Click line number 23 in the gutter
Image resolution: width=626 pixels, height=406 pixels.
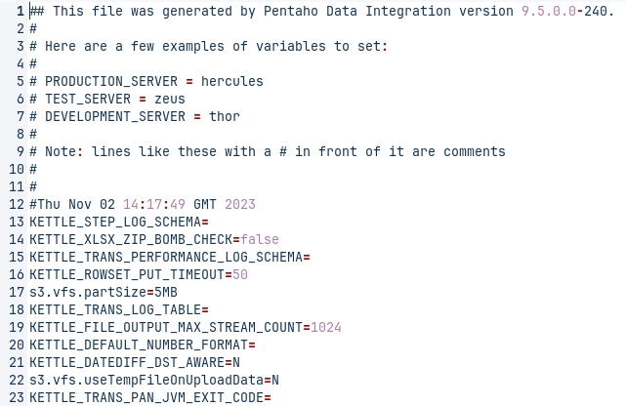16,397
